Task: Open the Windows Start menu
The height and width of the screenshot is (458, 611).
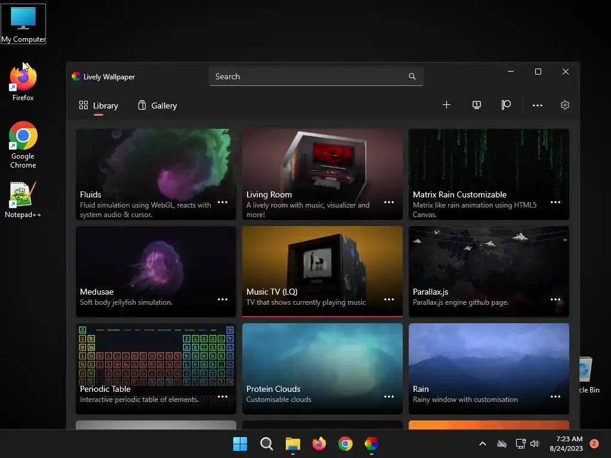Action: pyautogui.click(x=240, y=444)
